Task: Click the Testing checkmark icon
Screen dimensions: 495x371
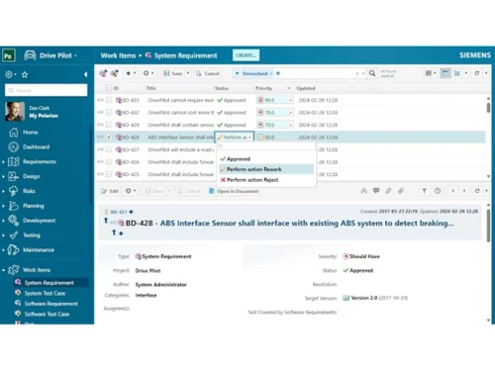Action: [x=14, y=235]
